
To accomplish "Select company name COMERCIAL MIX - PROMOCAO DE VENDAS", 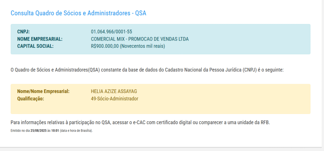I will point(140,39).
